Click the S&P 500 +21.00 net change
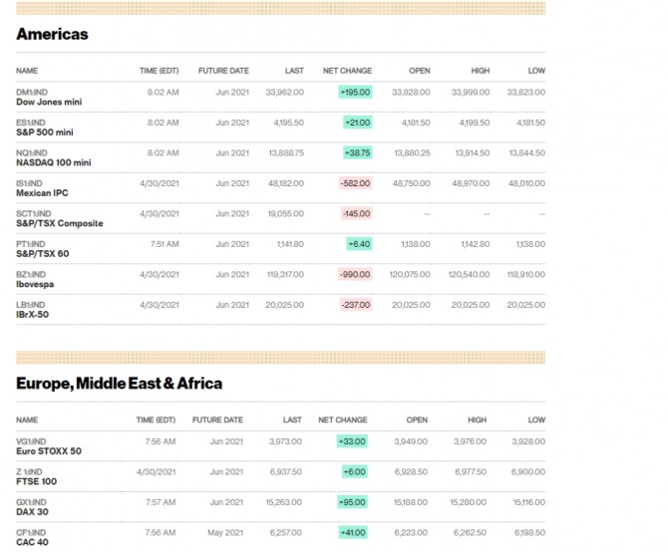Screen dimensions: 668x552 pyautogui.click(x=358, y=123)
